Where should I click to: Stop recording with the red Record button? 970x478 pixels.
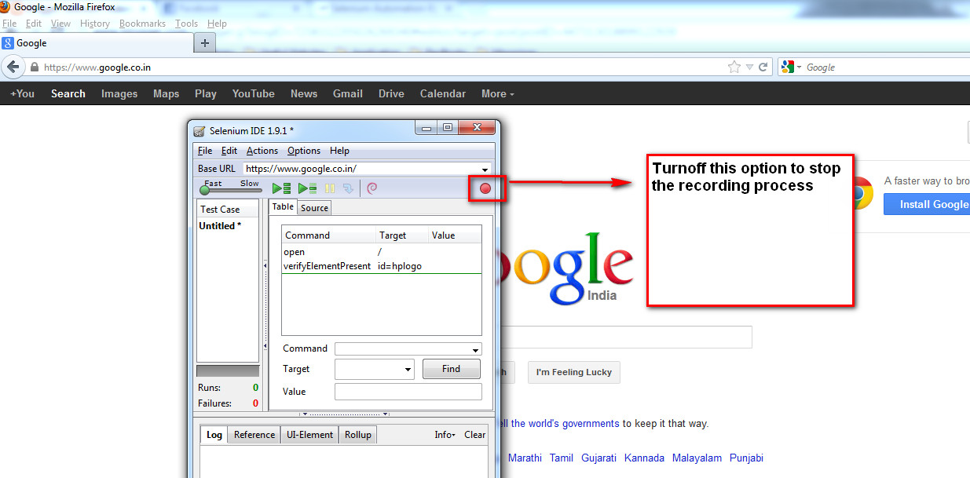point(485,188)
